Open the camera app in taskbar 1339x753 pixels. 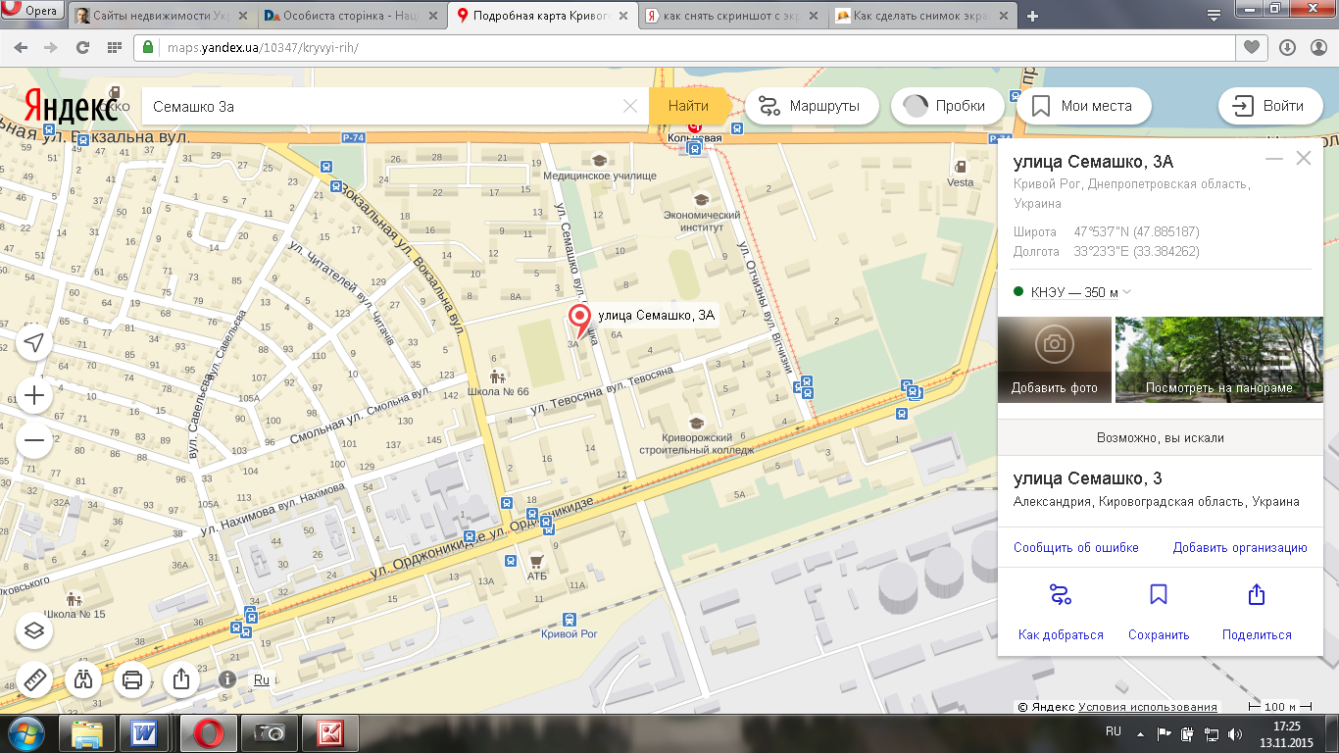click(269, 732)
